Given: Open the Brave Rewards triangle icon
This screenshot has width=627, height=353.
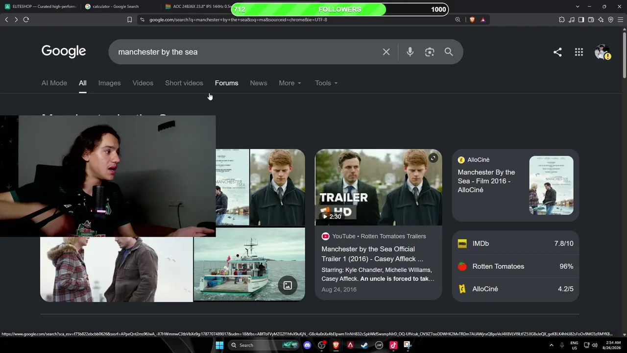Looking at the screenshot, I should (483, 20).
